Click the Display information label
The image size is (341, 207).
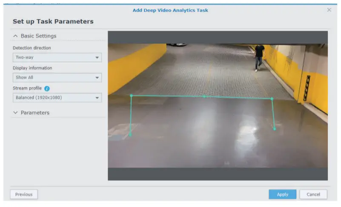click(x=32, y=68)
